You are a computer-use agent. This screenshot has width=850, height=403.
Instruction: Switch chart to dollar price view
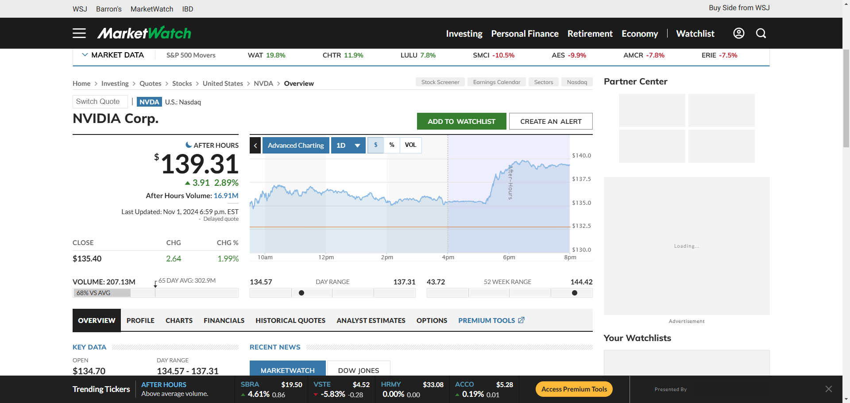376,145
